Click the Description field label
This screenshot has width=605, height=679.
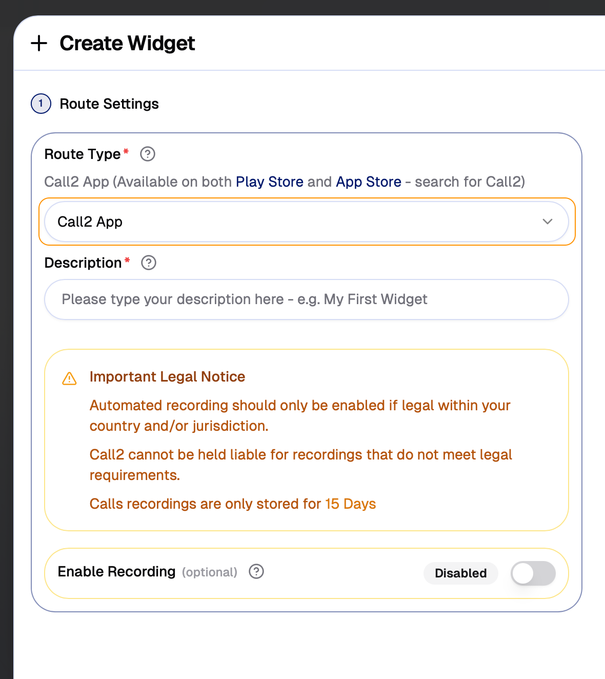[x=83, y=263]
